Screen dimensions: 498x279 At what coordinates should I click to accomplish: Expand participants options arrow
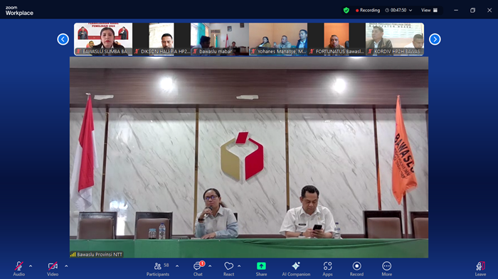(x=177, y=266)
